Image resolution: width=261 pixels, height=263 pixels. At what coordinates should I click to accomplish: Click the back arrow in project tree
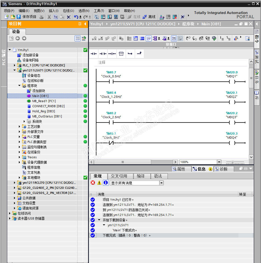tap(18, 38)
